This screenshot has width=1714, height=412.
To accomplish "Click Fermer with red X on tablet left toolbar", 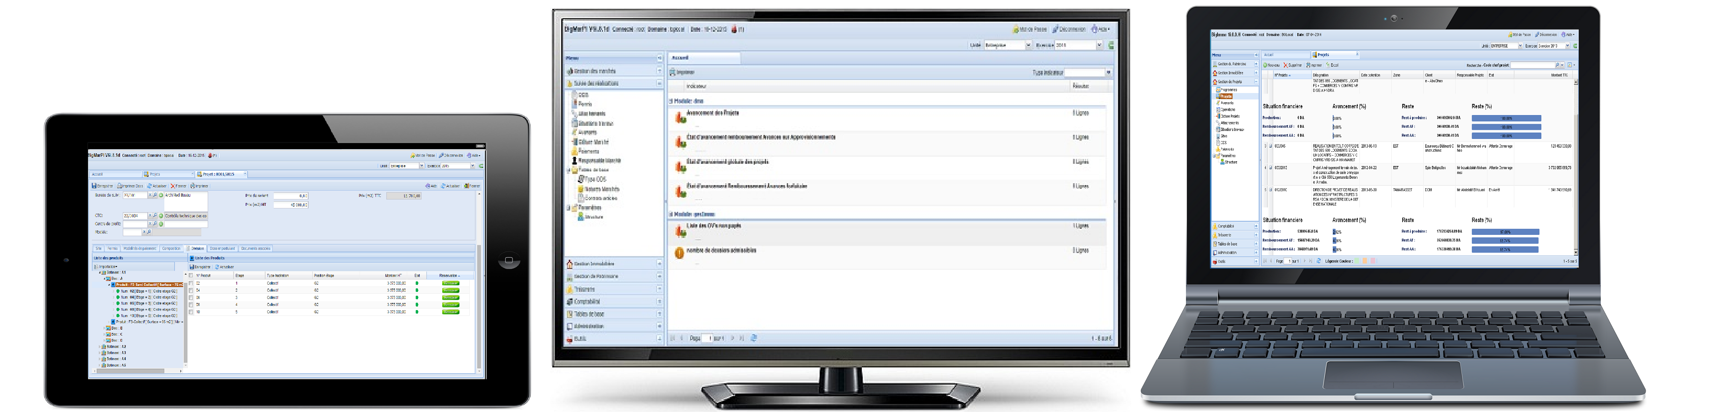I will point(178,186).
